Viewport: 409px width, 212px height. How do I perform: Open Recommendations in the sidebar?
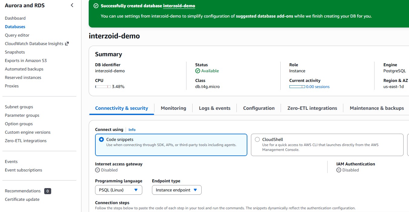pyautogui.click(x=23, y=191)
